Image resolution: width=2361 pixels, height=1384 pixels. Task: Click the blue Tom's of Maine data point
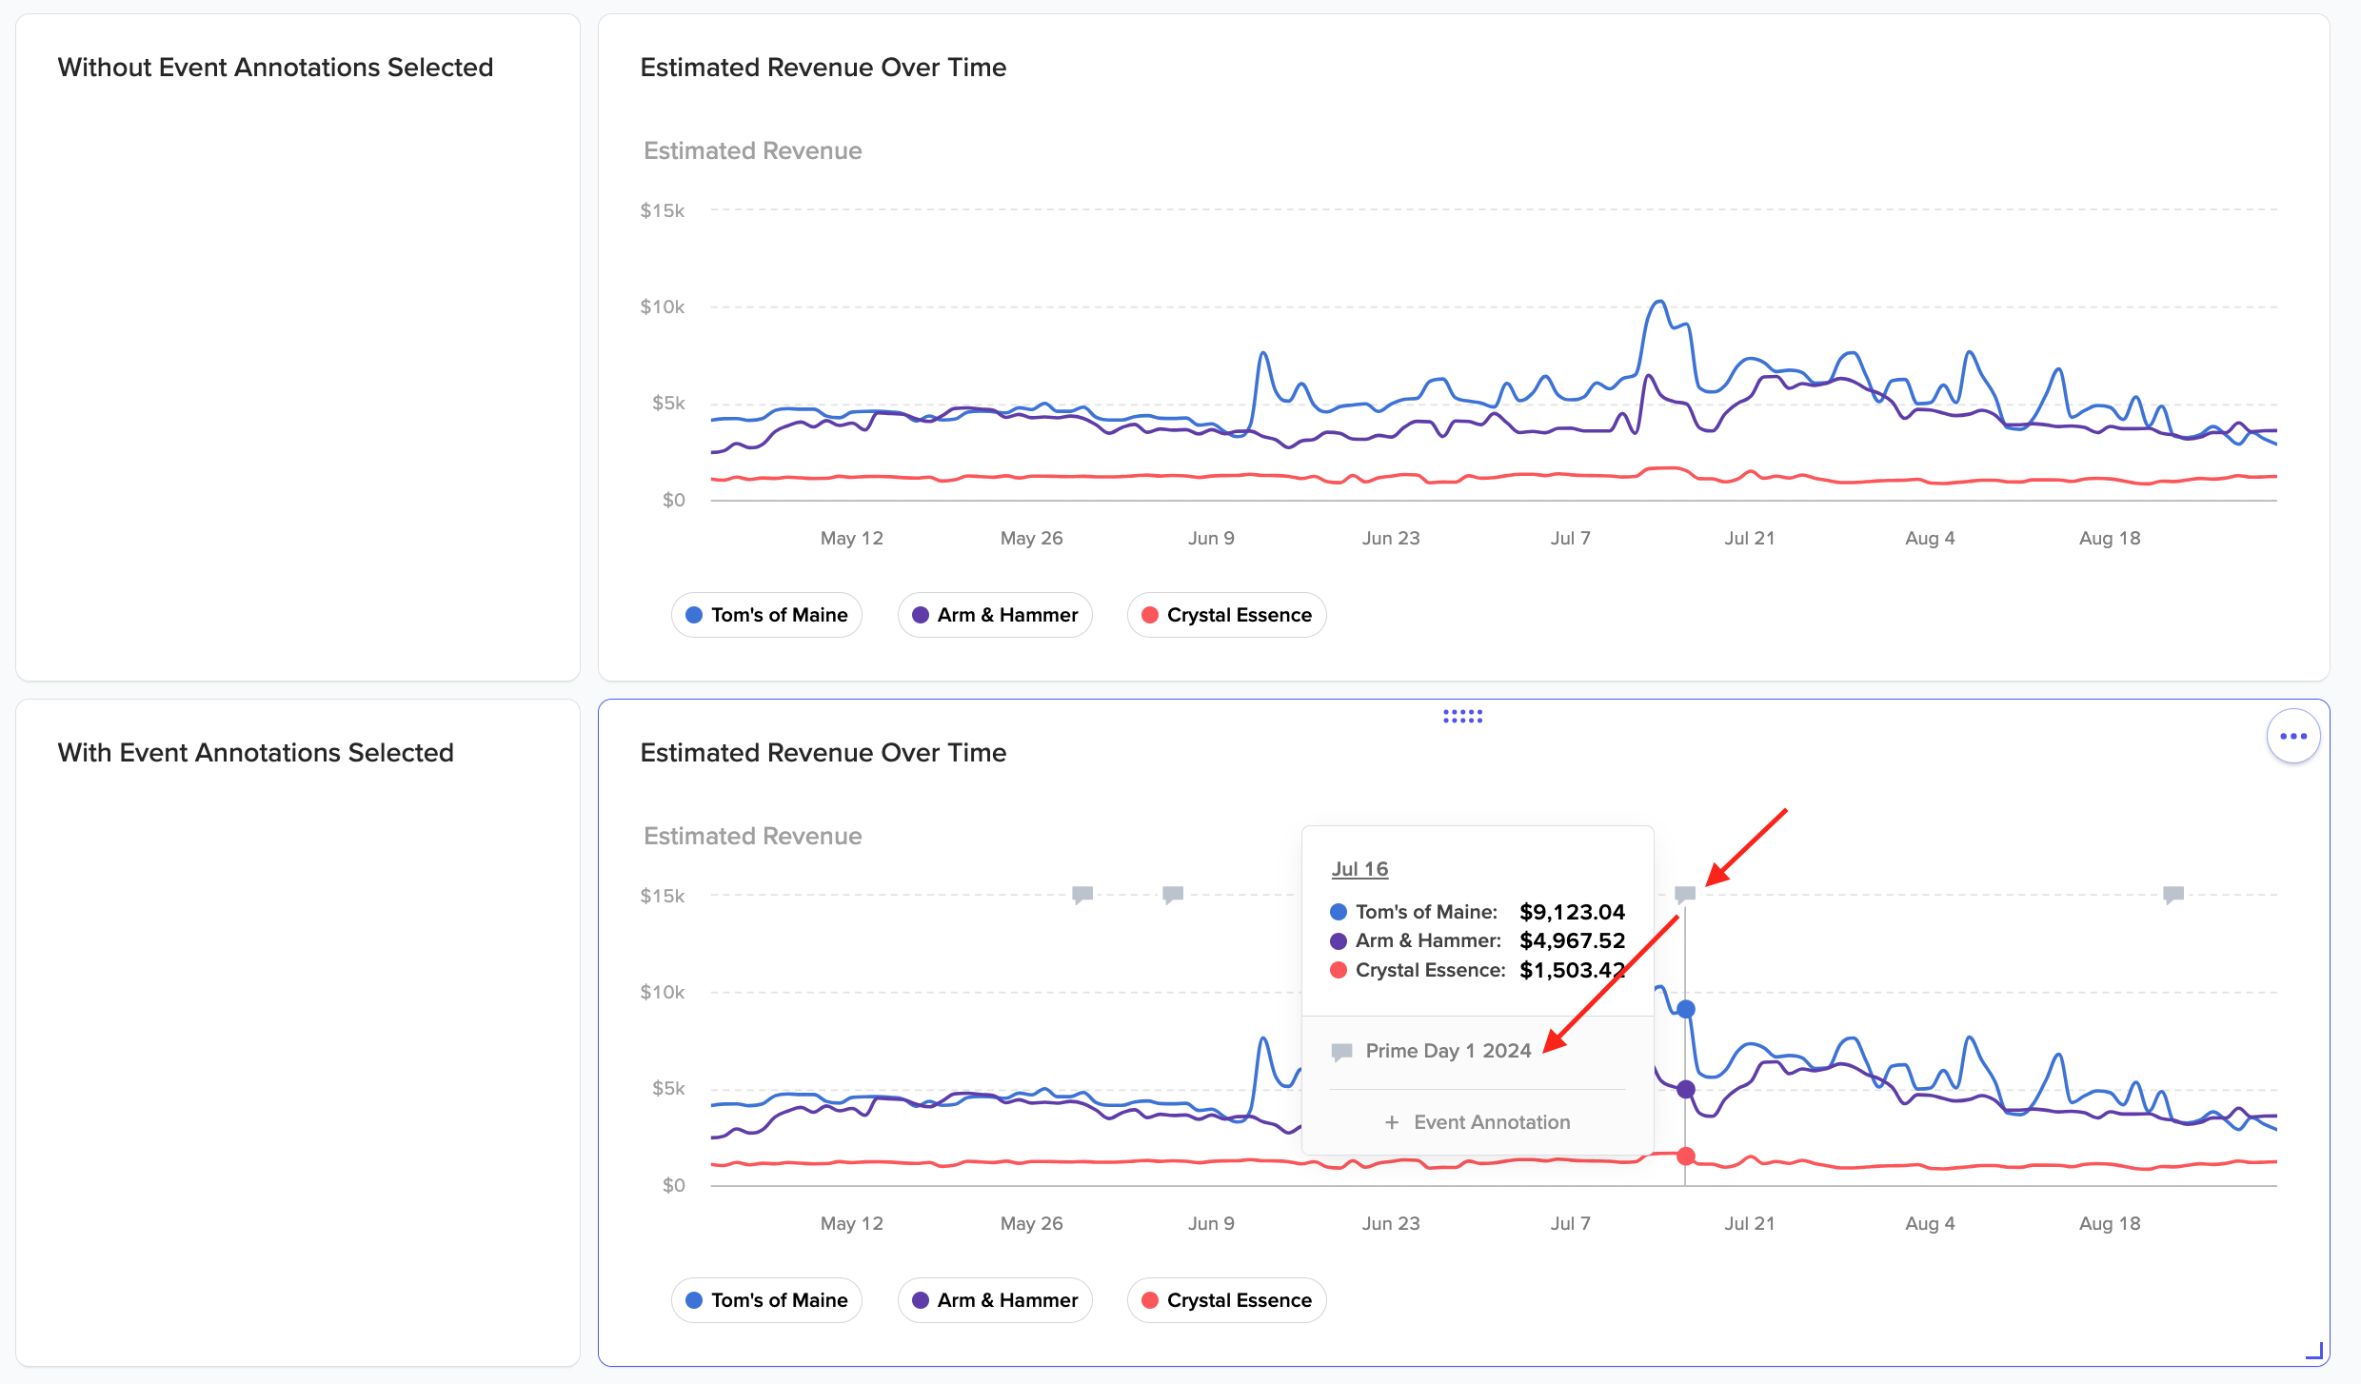[1685, 1009]
